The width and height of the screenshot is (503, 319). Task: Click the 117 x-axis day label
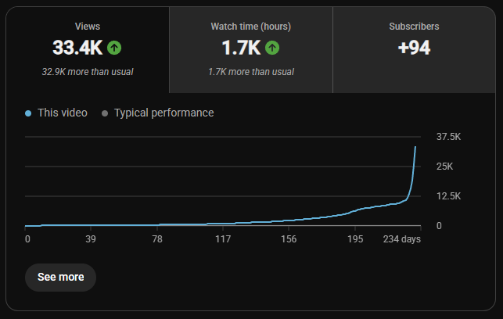click(x=223, y=239)
